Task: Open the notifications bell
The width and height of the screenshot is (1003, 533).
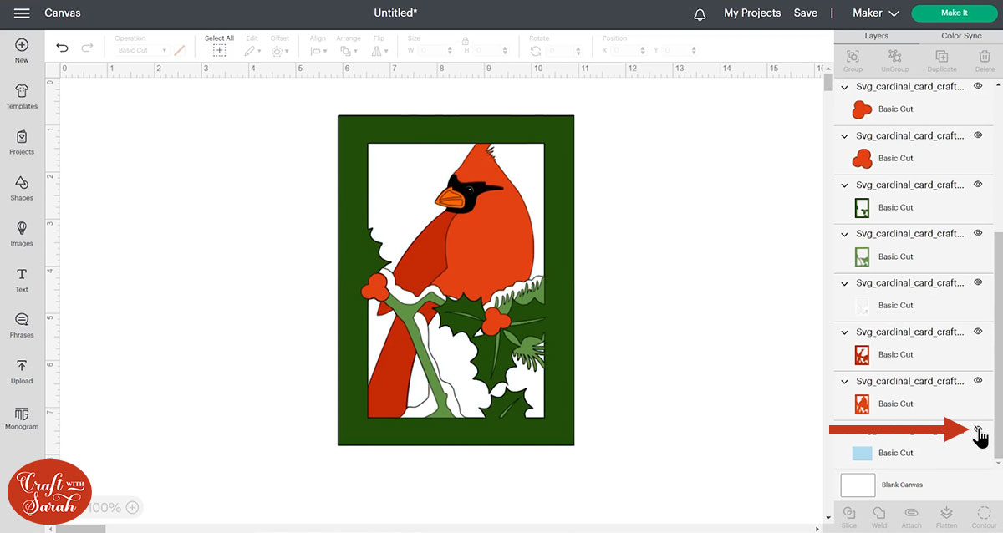Action: (x=700, y=13)
